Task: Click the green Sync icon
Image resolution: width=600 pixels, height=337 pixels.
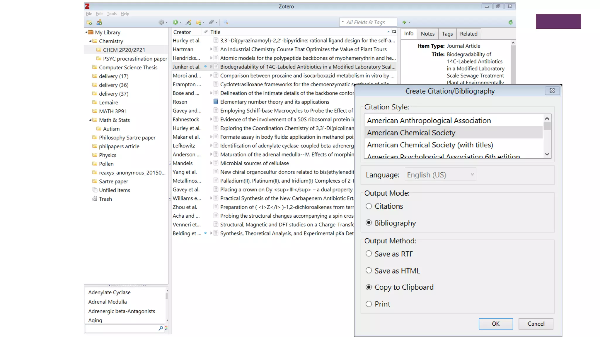Action: (x=510, y=22)
